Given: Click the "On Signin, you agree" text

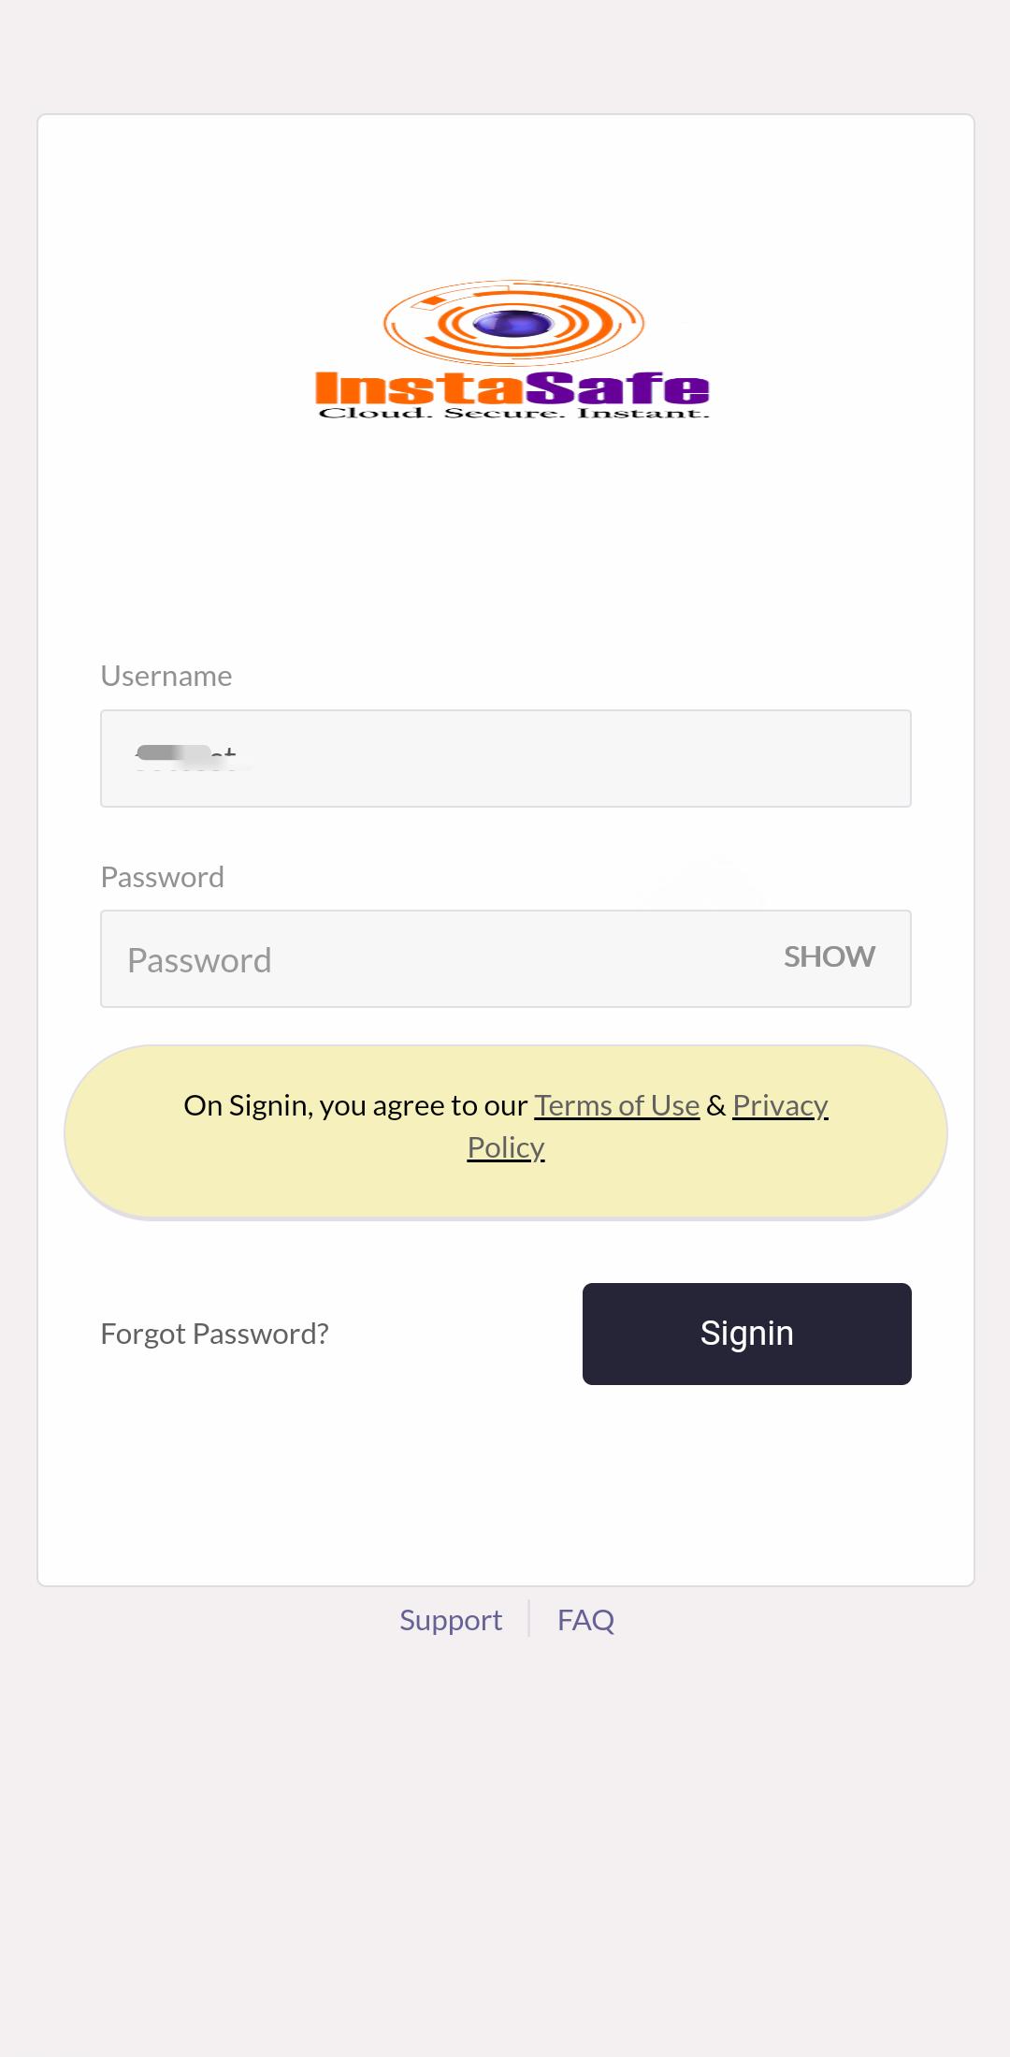Looking at the screenshot, I should click(x=355, y=1105).
